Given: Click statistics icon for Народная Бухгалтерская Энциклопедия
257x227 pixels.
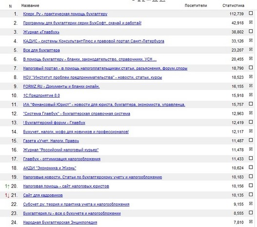Looking at the screenshot, I should (x=251, y=222).
